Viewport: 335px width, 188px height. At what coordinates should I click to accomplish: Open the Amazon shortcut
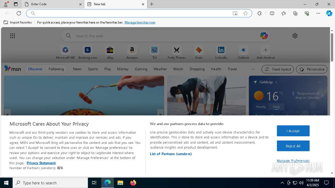132,52
